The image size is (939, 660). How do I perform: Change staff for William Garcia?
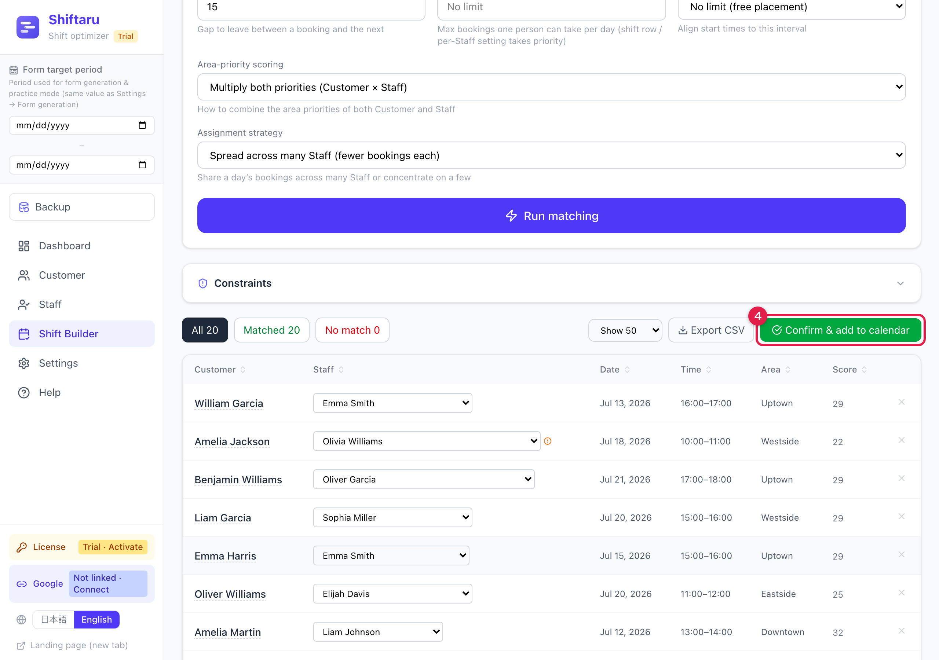coord(392,403)
